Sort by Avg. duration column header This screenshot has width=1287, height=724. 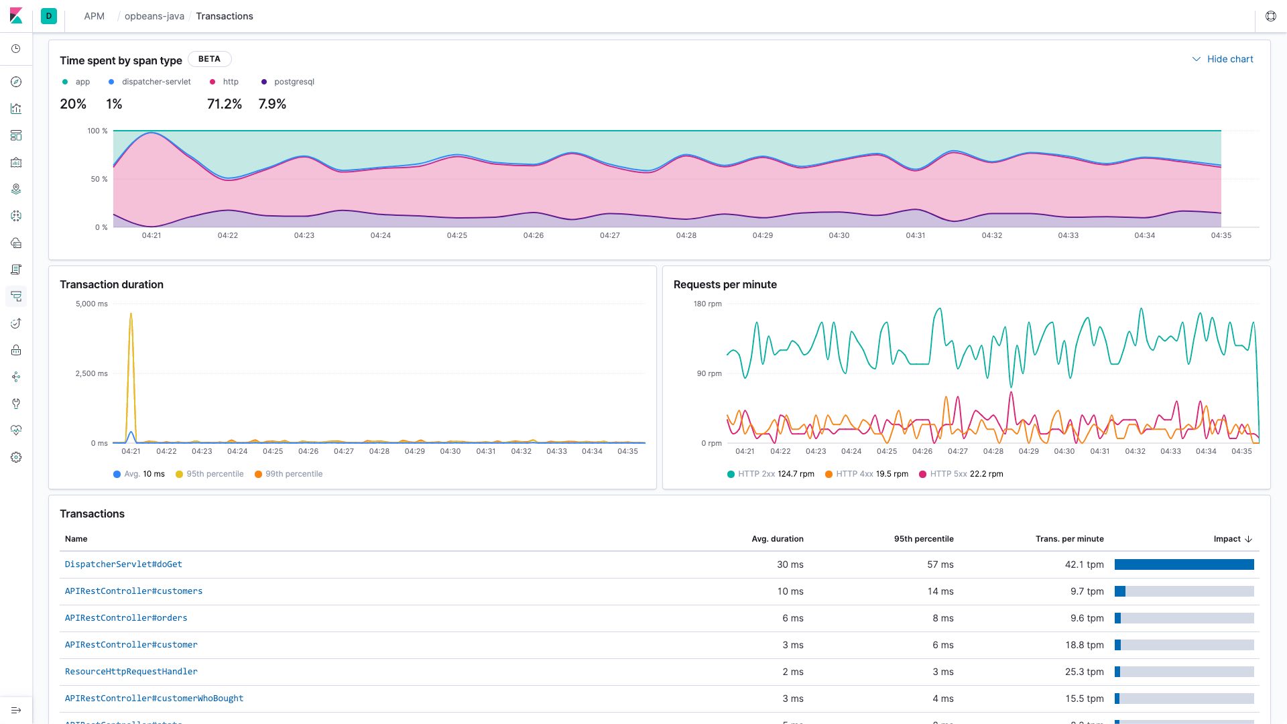pyautogui.click(x=778, y=539)
